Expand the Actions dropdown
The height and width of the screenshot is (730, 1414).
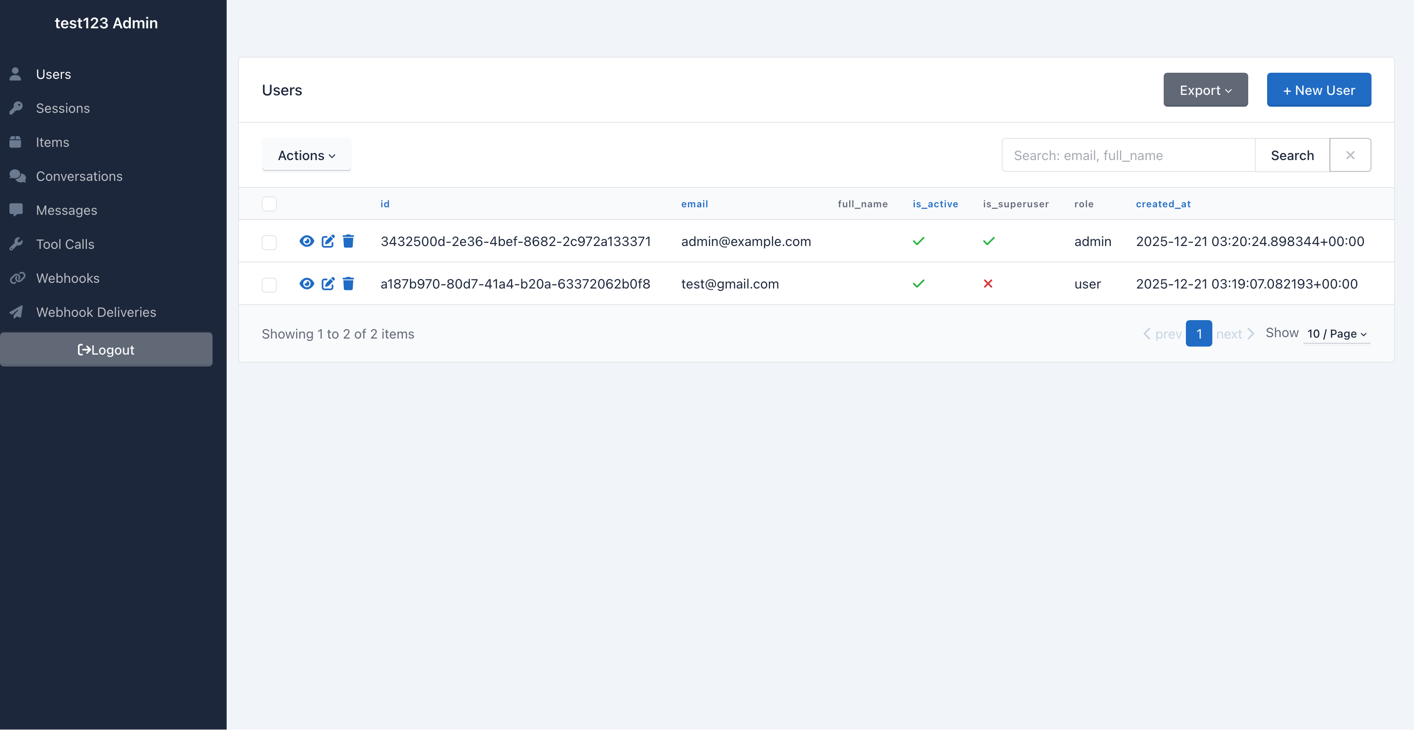tap(307, 155)
